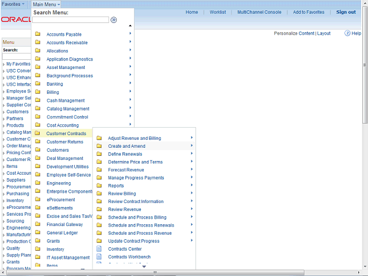Click the Help question mark icon

pos(347,33)
